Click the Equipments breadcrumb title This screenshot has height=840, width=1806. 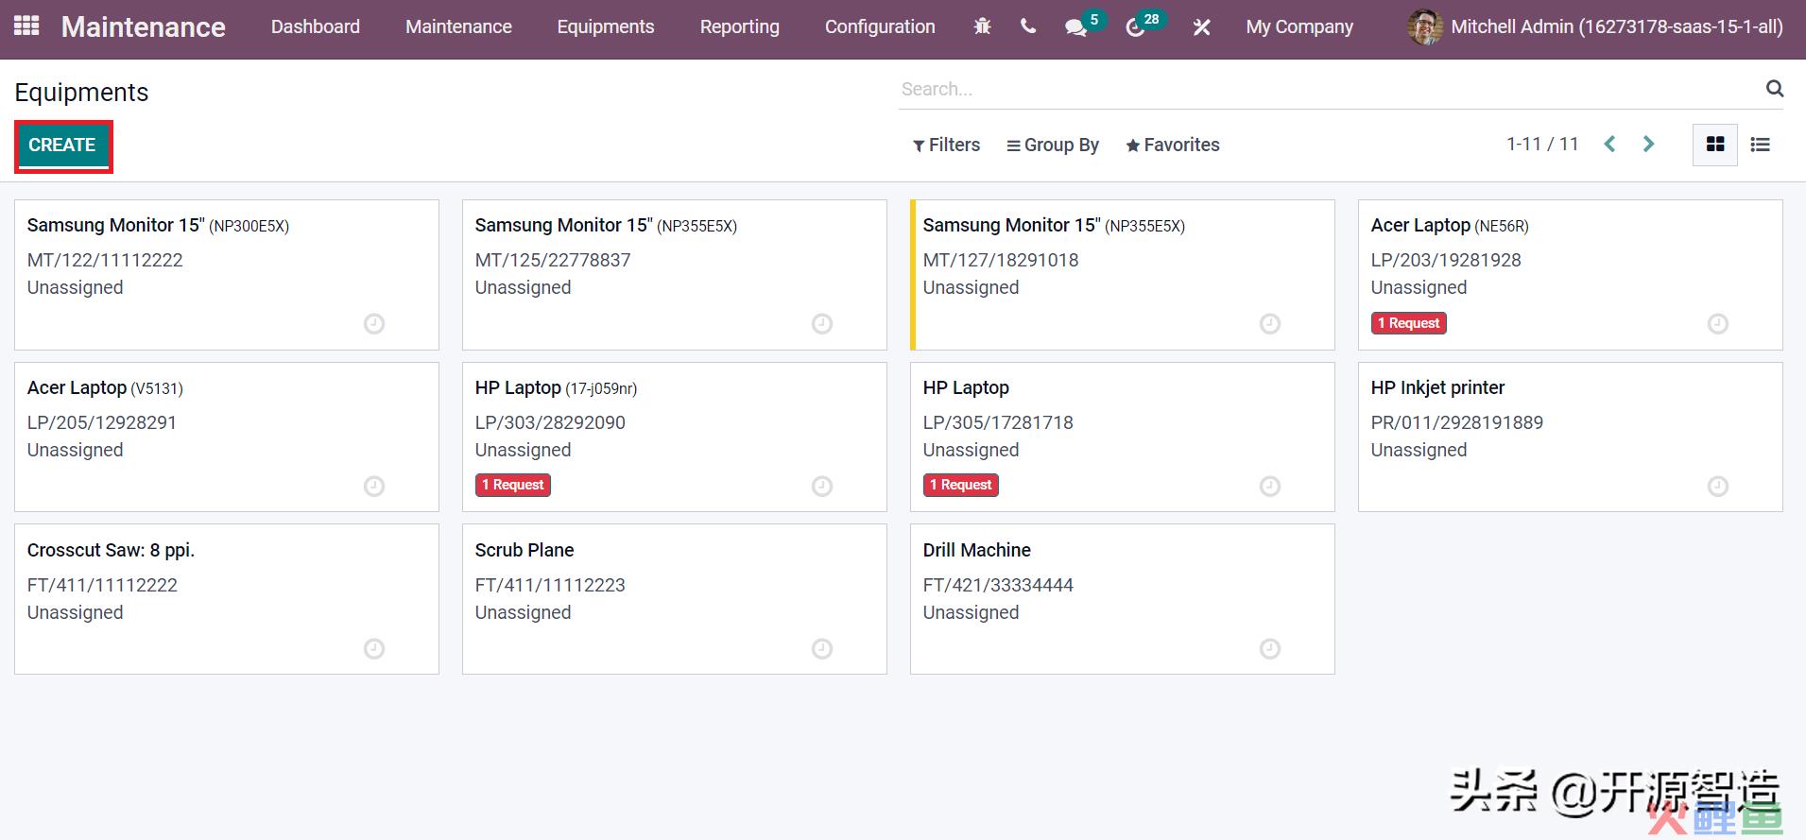click(x=81, y=93)
